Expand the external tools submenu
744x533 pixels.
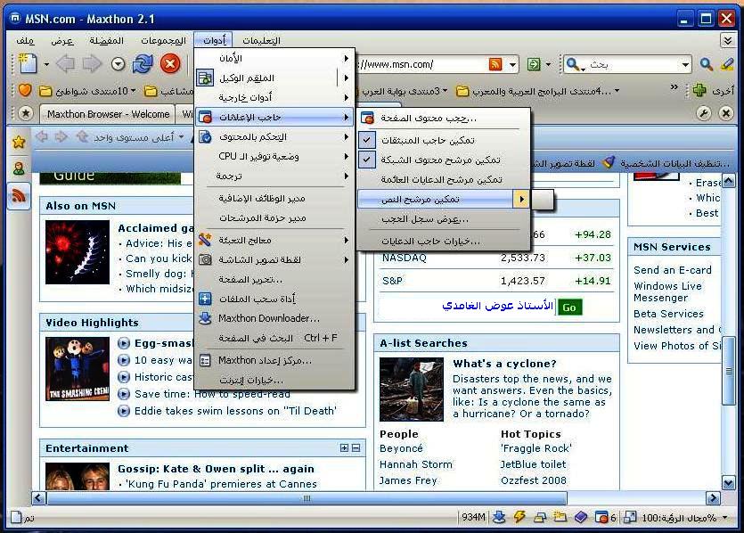point(274,97)
